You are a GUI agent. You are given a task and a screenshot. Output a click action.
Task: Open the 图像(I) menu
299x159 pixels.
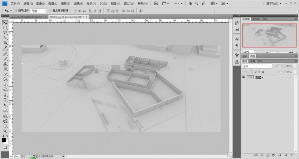(x=40, y=4)
